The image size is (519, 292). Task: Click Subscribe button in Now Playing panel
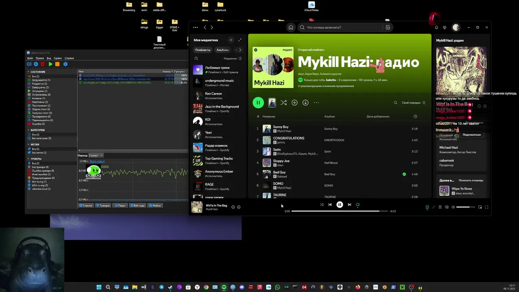(472, 135)
